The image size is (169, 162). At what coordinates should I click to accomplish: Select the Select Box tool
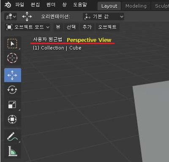click(12, 44)
